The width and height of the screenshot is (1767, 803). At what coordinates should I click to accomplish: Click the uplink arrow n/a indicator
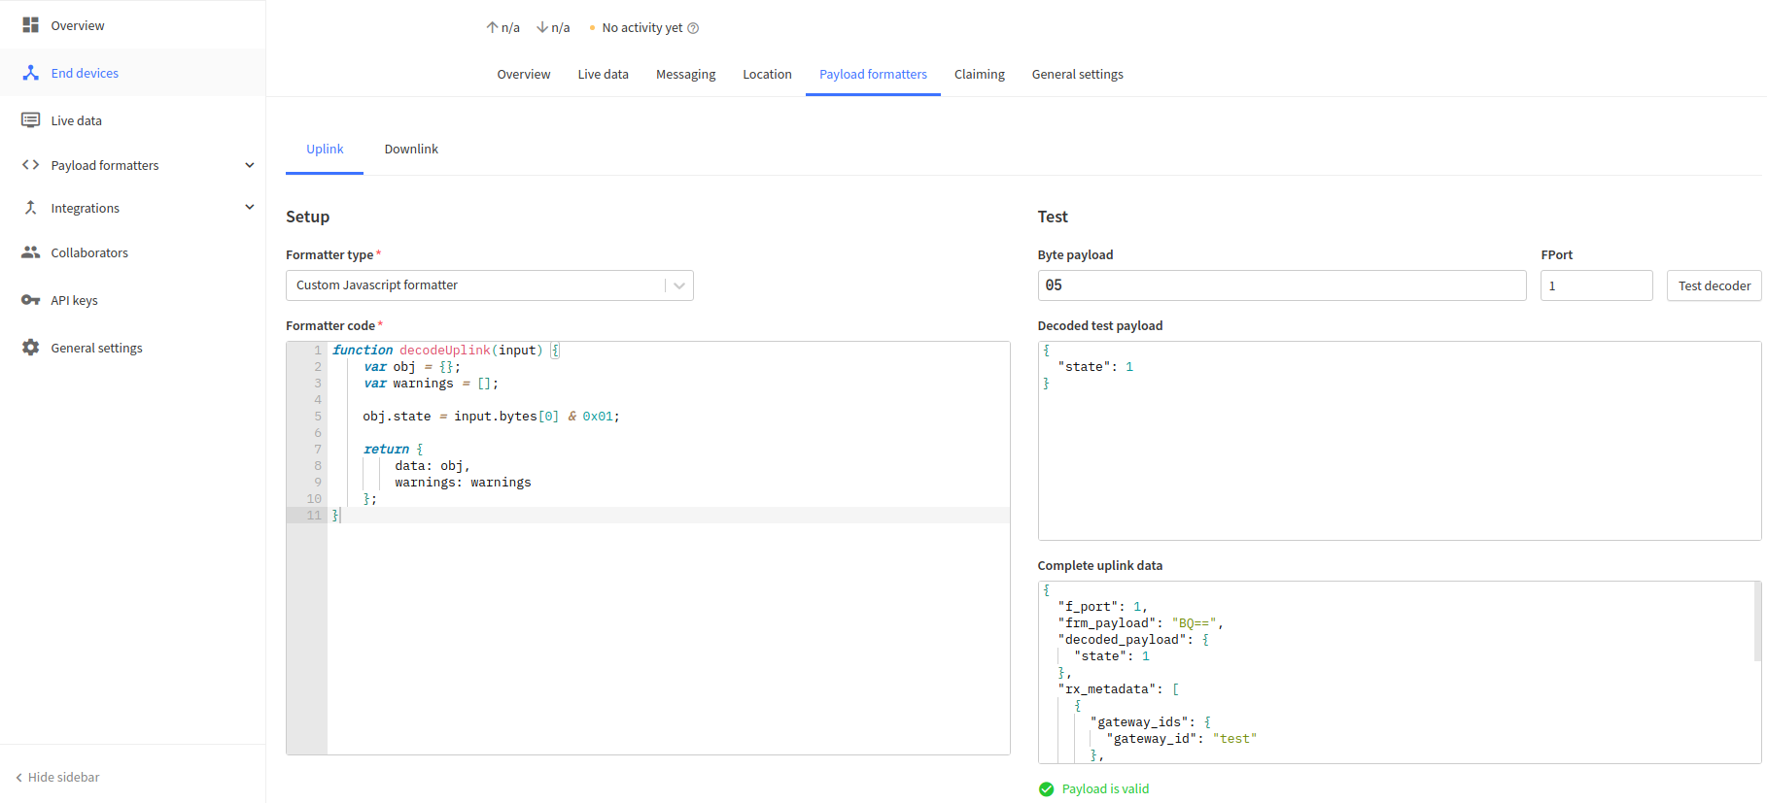[502, 28]
